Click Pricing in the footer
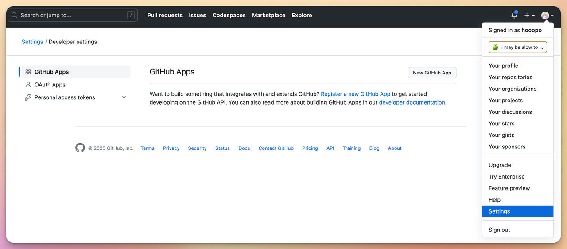Viewport: 567px width, 249px height. click(x=310, y=148)
